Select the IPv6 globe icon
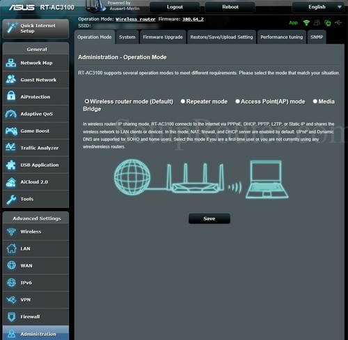Image resolution: width=348 pixels, height=340 pixels. [11, 282]
